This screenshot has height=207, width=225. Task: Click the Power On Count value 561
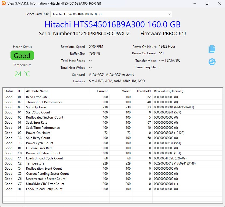(161, 53)
